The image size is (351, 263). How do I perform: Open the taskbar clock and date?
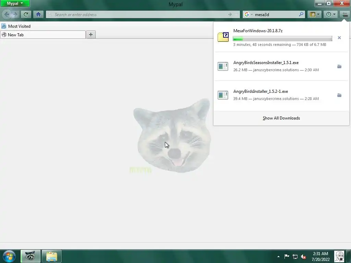point(320,256)
